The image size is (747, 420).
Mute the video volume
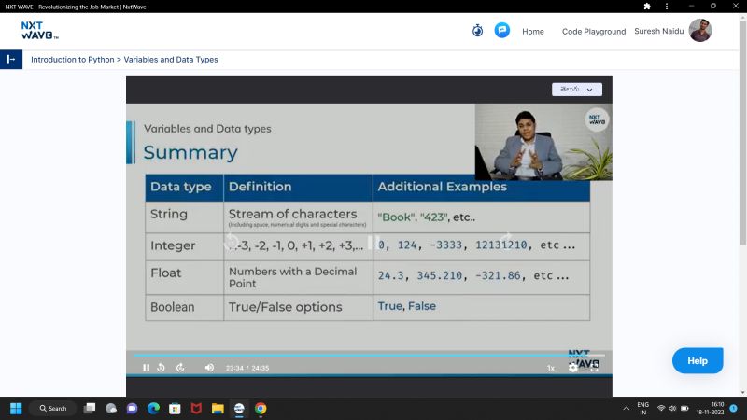tap(209, 368)
